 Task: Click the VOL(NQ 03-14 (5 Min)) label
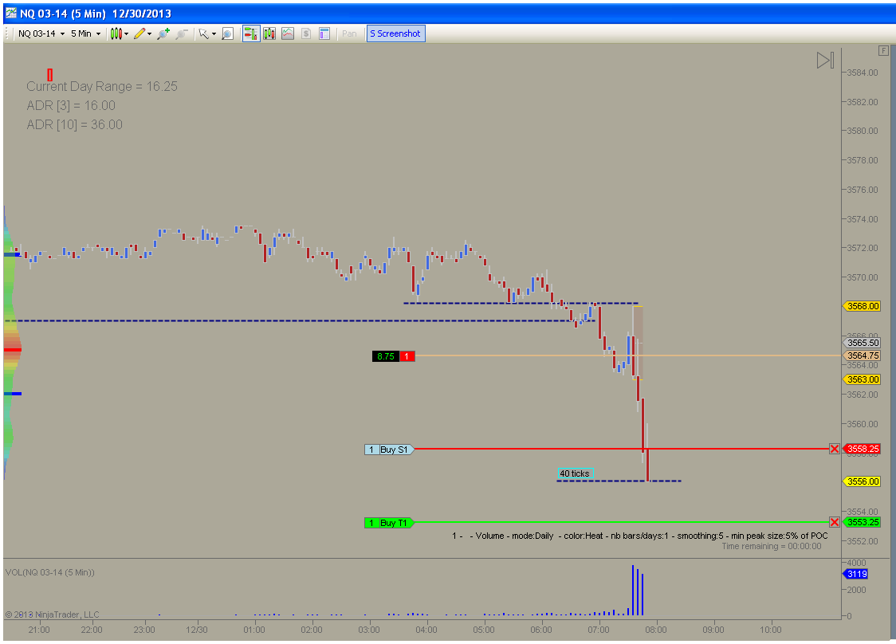50,572
